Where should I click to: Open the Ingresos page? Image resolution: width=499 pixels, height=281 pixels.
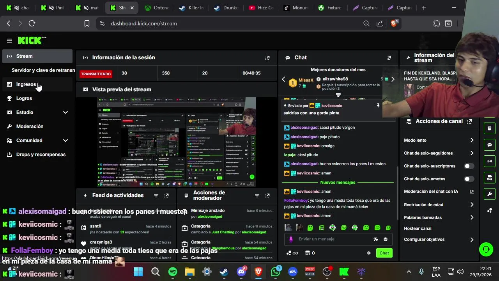click(37, 84)
